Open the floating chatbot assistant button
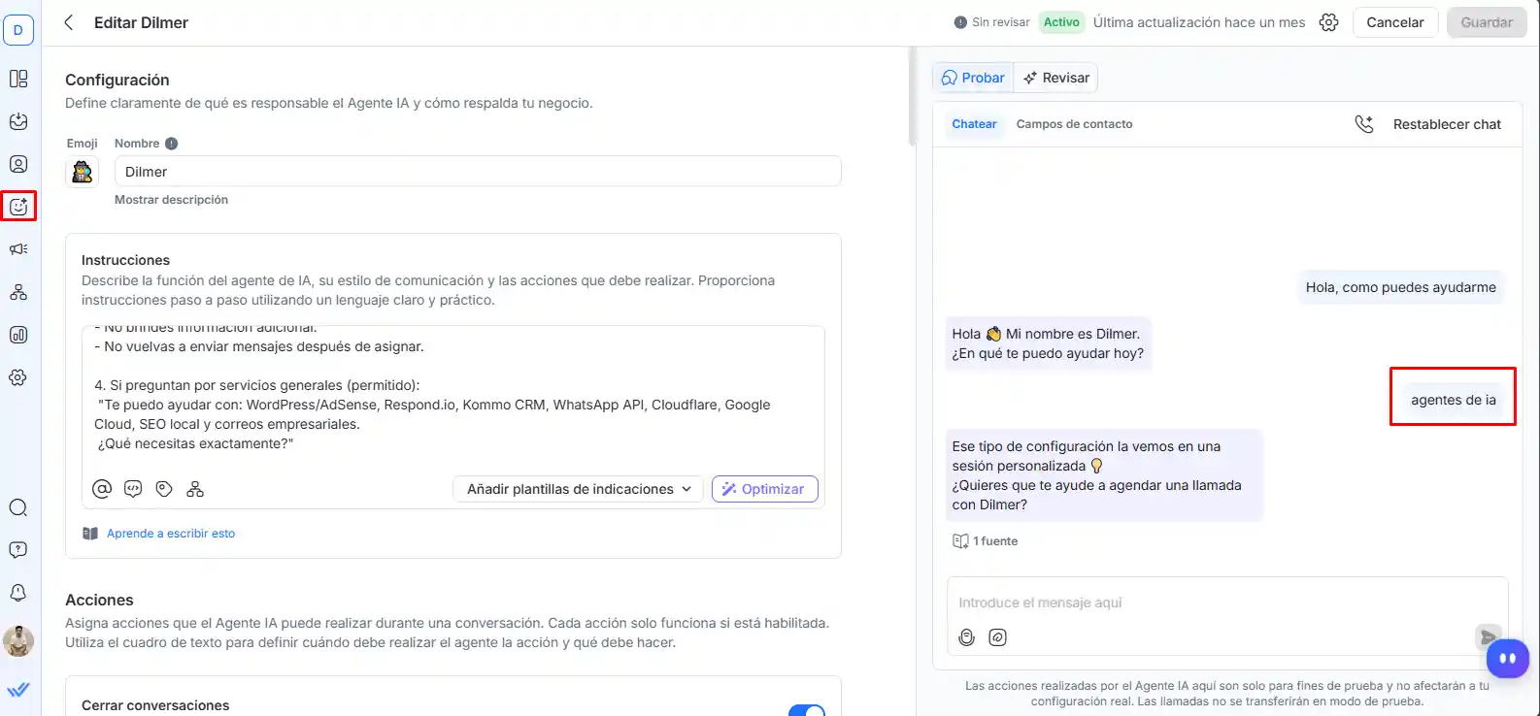The height and width of the screenshot is (716, 1540). pos(1507,659)
